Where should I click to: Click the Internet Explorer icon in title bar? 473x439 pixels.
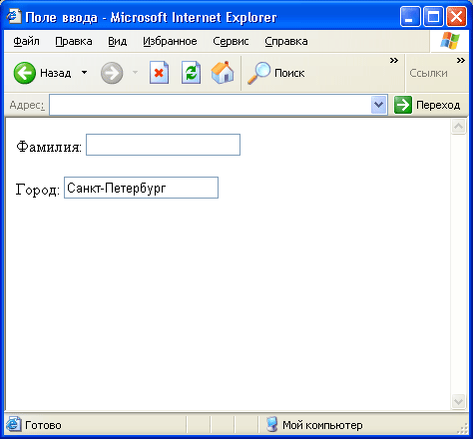pos(14,16)
